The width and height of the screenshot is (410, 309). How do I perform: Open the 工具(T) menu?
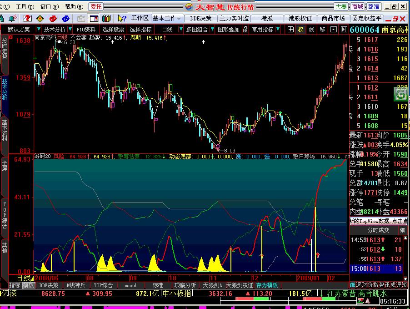click(x=25, y=6)
